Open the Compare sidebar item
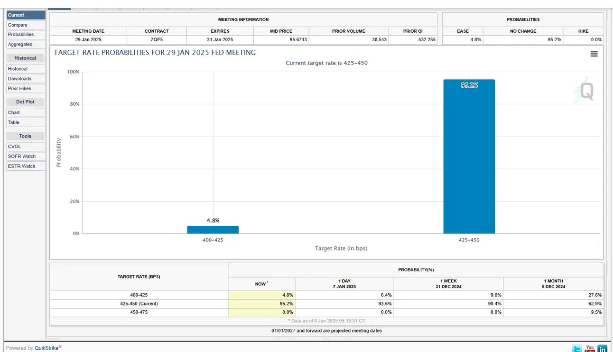 click(x=26, y=25)
